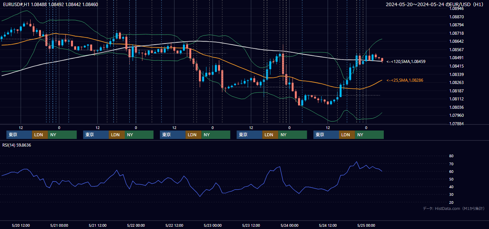Screen dimensions: 489x229
Task: Select the last LDN session block (5/24)
Action: pos(347,135)
